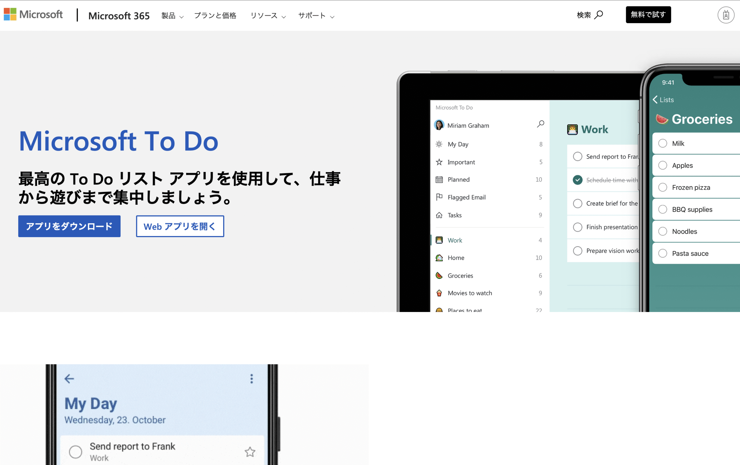The height and width of the screenshot is (465, 740).
Task: Click the Miriam Graham name
Action: 468,126
